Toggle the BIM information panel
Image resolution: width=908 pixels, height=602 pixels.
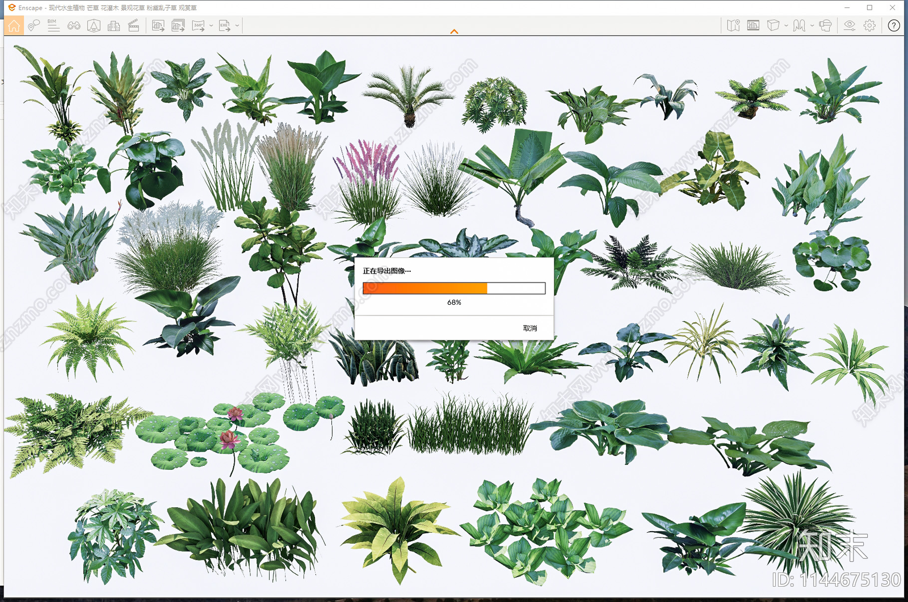pos(53,26)
